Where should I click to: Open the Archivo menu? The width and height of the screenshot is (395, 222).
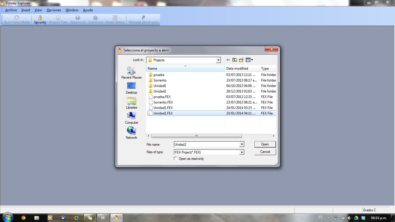pos(11,10)
